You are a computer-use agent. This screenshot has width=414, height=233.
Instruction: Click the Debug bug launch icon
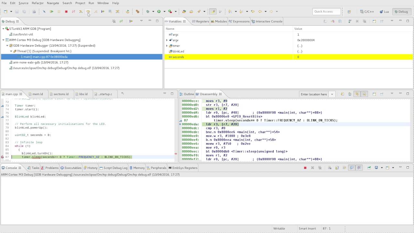(148, 12)
